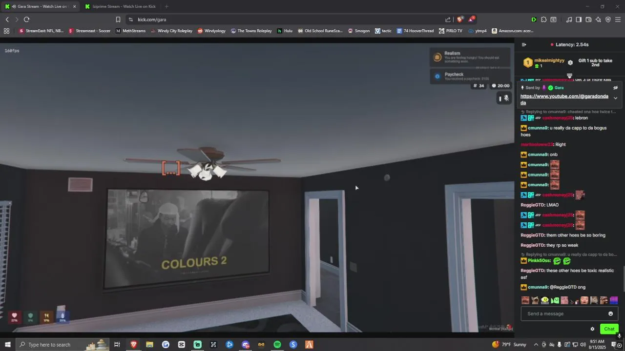Click the taskbar search box
This screenshot has width=625, height=351.
(x=63, y=345)
